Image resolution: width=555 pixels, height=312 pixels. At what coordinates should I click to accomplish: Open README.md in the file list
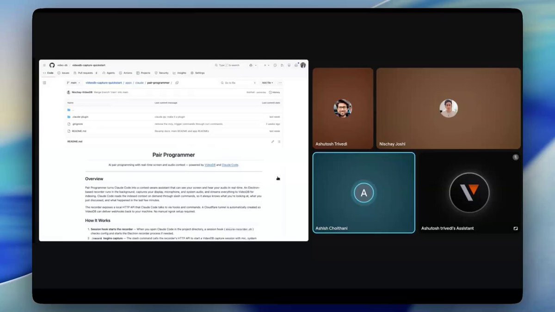click(x=80, y=131)
